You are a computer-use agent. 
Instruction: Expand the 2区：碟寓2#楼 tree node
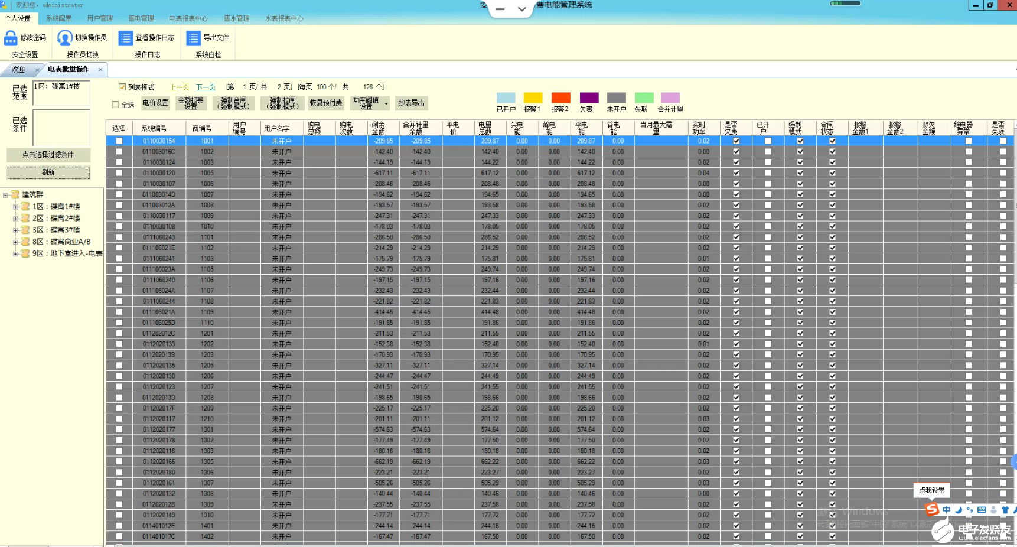point(15,219)
